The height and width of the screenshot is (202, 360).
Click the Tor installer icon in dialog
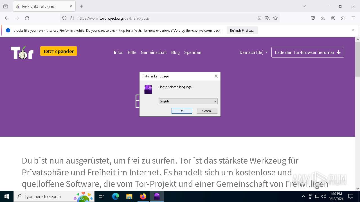pyautogui.click(x=148, y=89)
